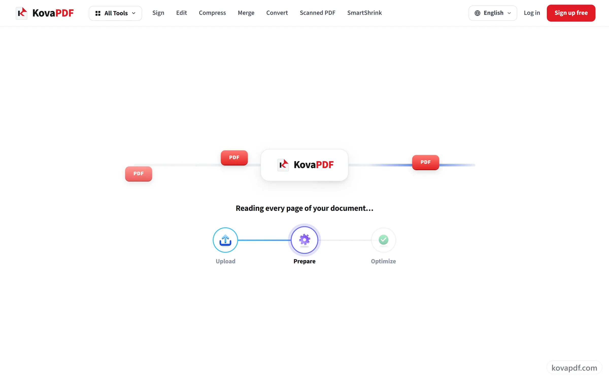Click the KovaPDF card in the animation
The image size is (609, 381).
(x=304, y=165)
